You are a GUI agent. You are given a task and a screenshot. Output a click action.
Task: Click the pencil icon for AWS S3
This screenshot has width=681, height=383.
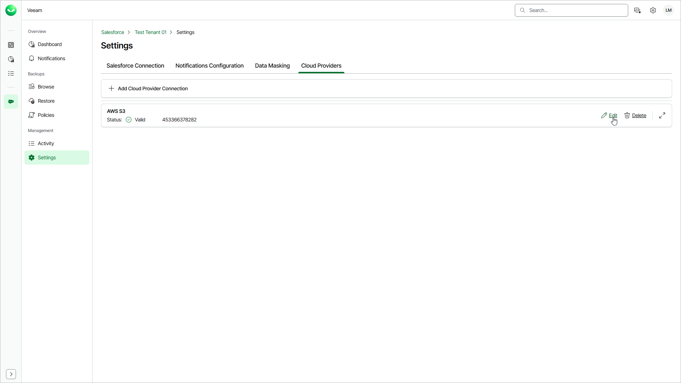[x=604, y=115]
